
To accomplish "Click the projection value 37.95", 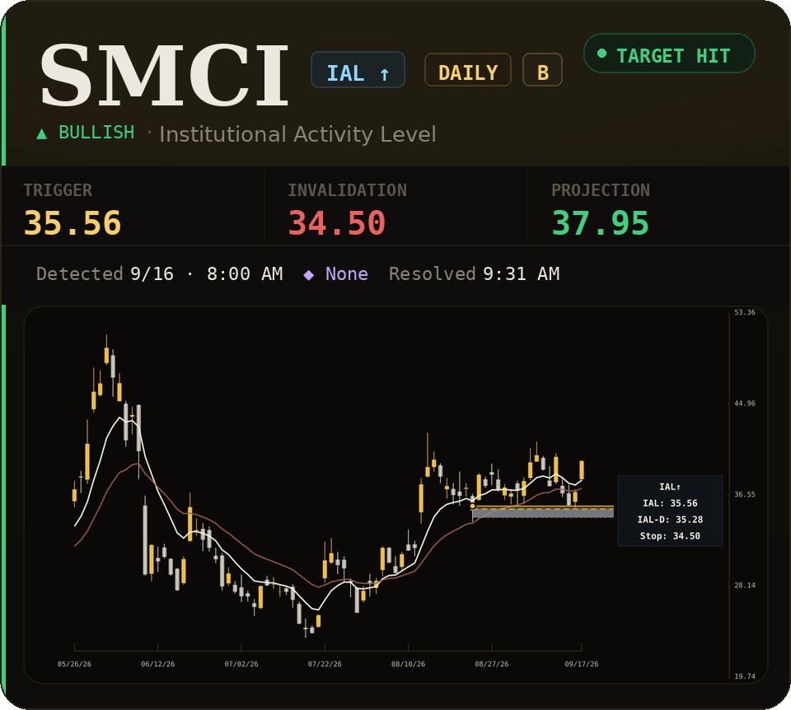I will click(x=600, y=223).
